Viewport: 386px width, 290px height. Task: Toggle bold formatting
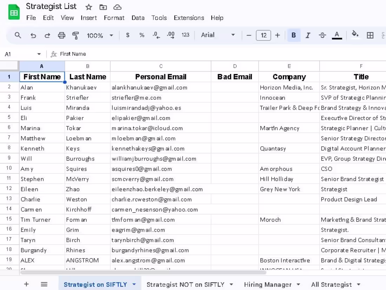pyautogui.click(x=294, y=35)
